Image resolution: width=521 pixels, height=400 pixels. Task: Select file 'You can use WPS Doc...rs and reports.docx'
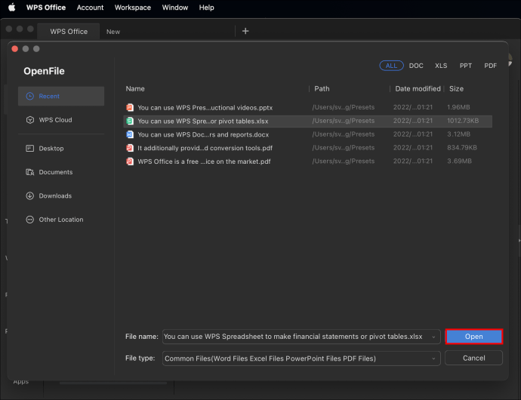(307, 134)
